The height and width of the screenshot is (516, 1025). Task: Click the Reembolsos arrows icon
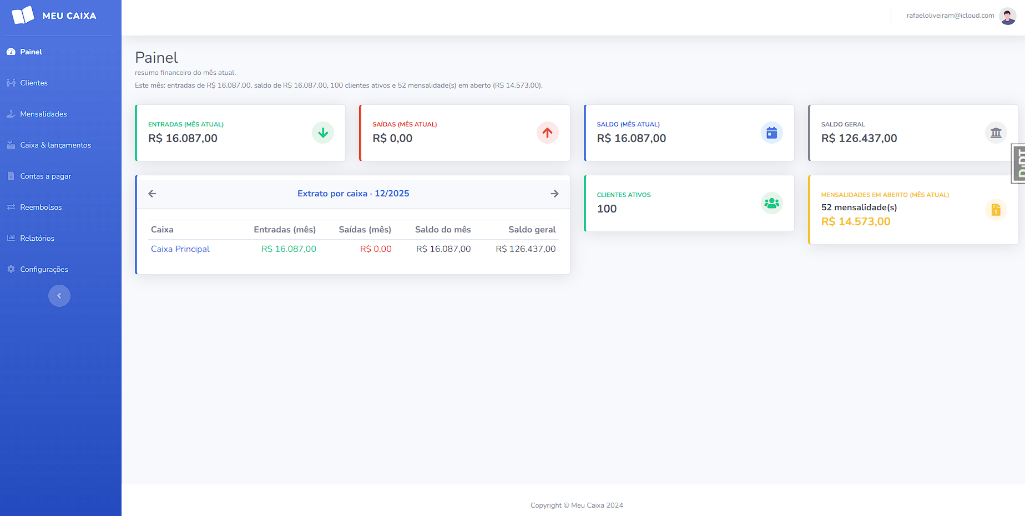(x=11, y=207)
